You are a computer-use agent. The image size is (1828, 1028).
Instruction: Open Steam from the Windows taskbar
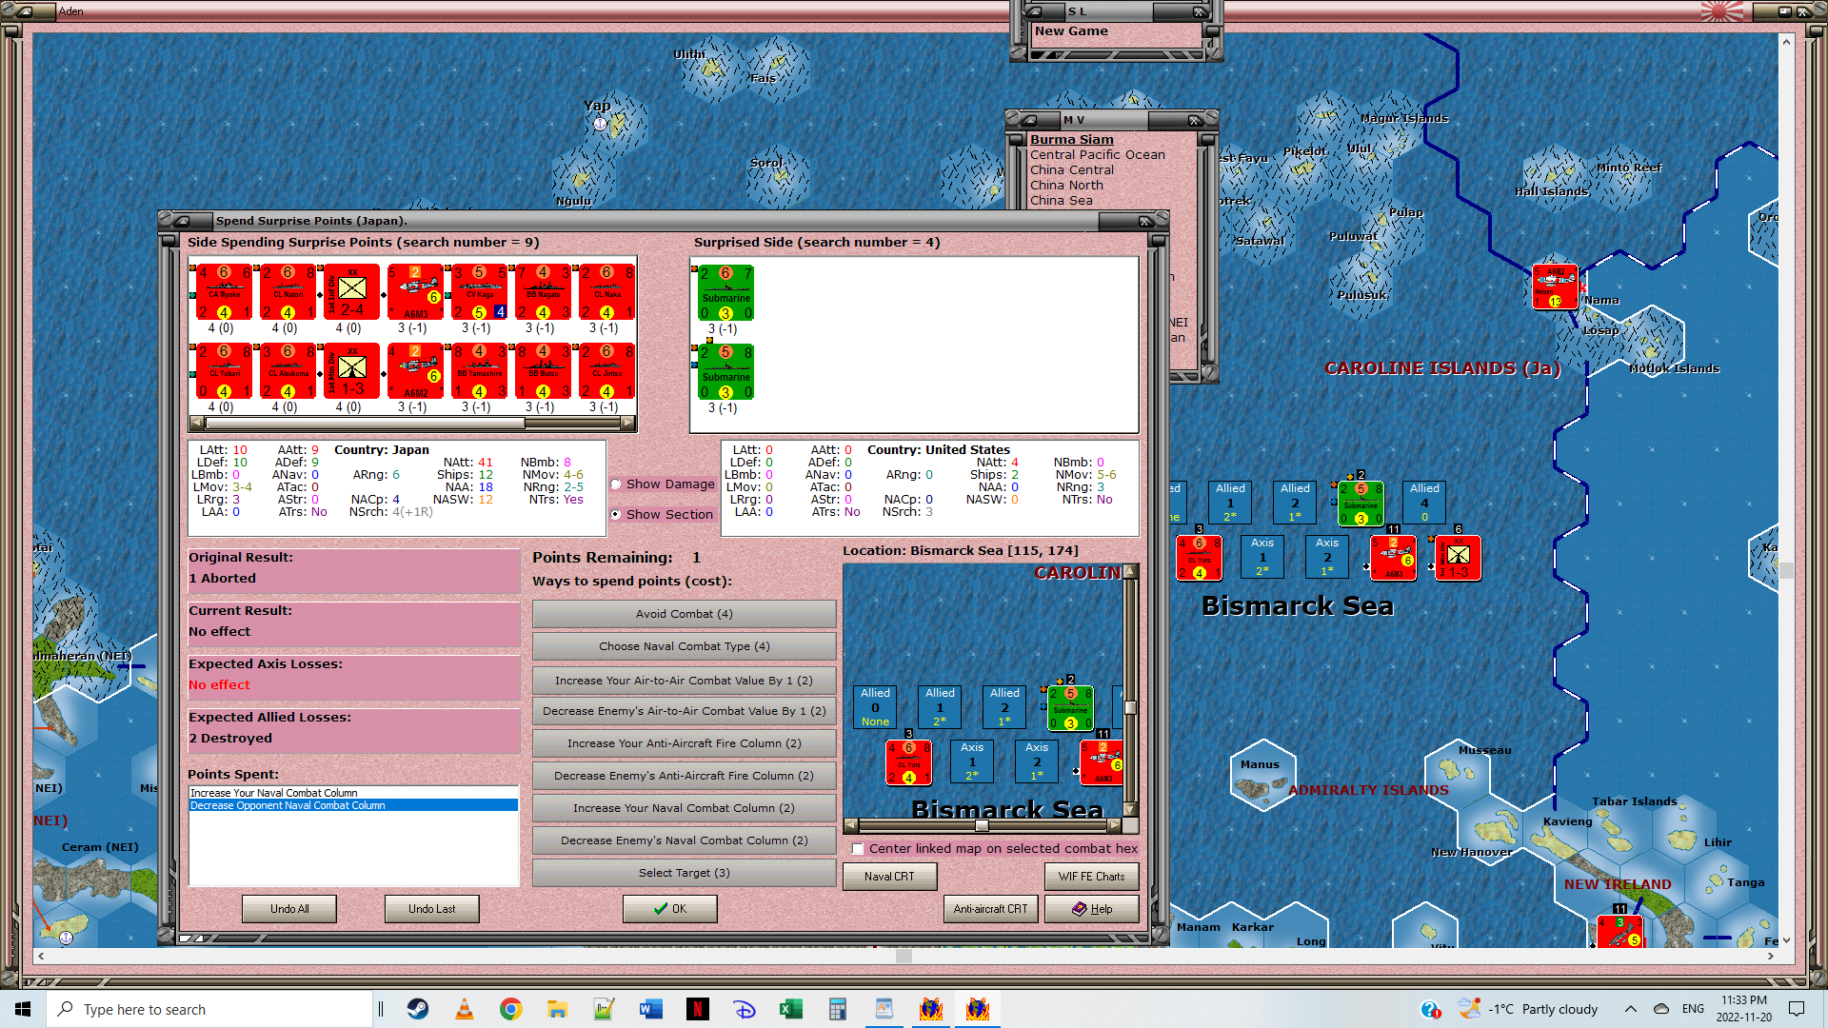[x=418, y=1009]
